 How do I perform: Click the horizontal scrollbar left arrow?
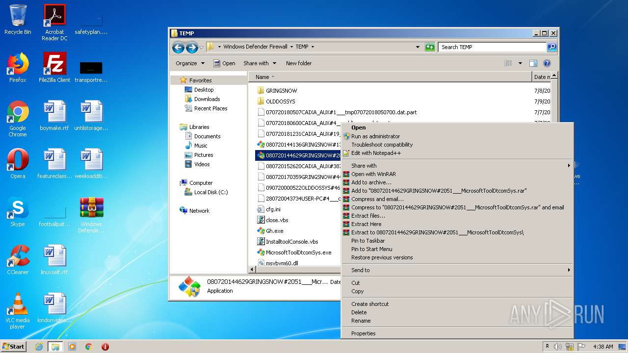[x=252, y=270]
